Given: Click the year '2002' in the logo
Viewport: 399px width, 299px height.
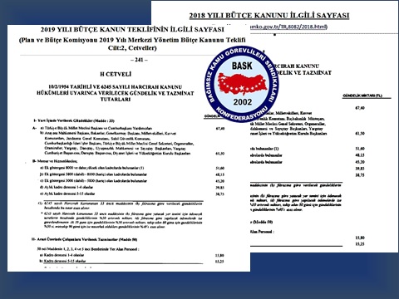Looking at the screenshot, I should tap(243, 102).
